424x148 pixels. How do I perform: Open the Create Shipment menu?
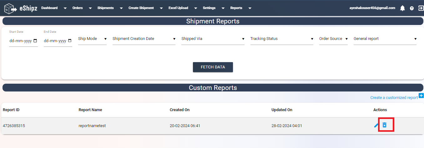[x=145, y=8]
